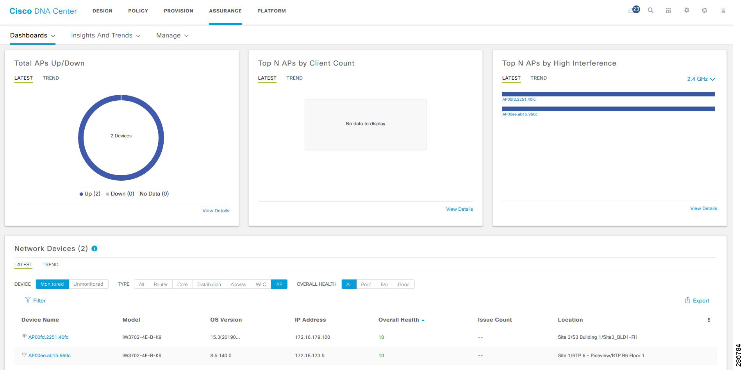This screenshot has height=370, width=746.
Task: Click the Network Devices info icon
Action: pyautogui.click(x=95, y=249)
